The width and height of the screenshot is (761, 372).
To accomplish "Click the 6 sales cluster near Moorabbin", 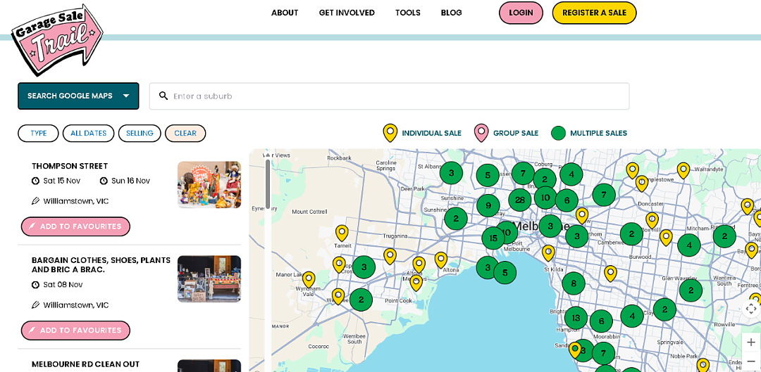I will point(601,321).
